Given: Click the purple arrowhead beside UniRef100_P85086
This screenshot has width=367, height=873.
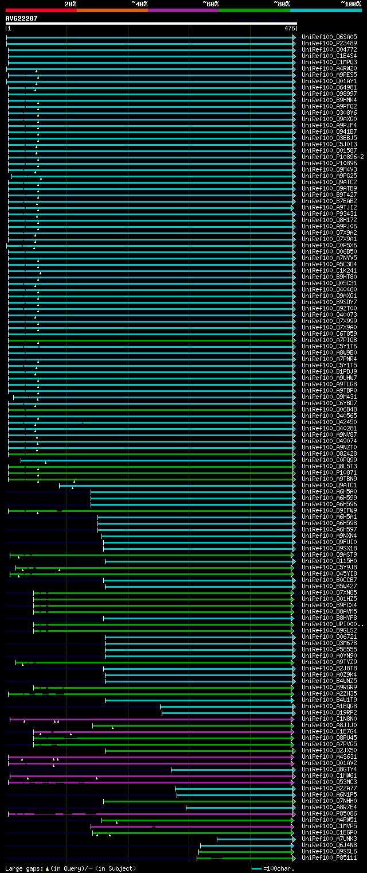Looking at the screenshot, I should [294, 813].
